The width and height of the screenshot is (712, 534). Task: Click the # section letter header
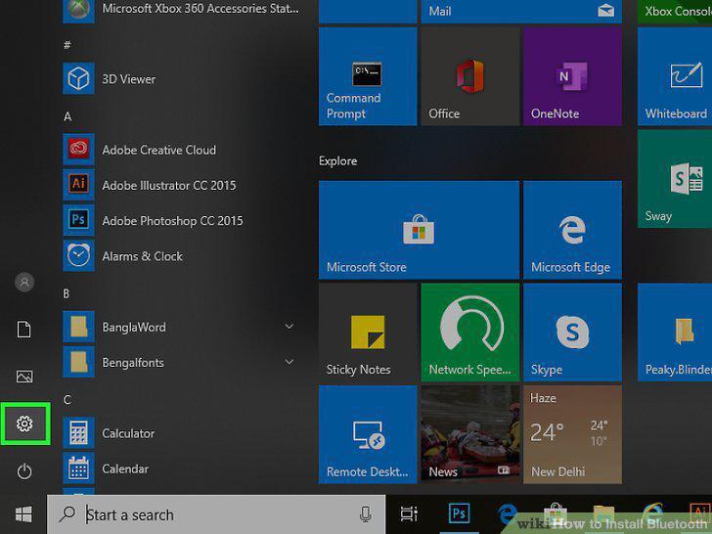tap(67, 45)
